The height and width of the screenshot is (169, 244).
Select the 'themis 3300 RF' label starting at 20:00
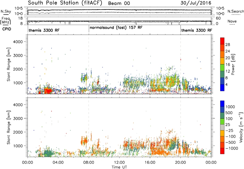click(x=197, y=30)
